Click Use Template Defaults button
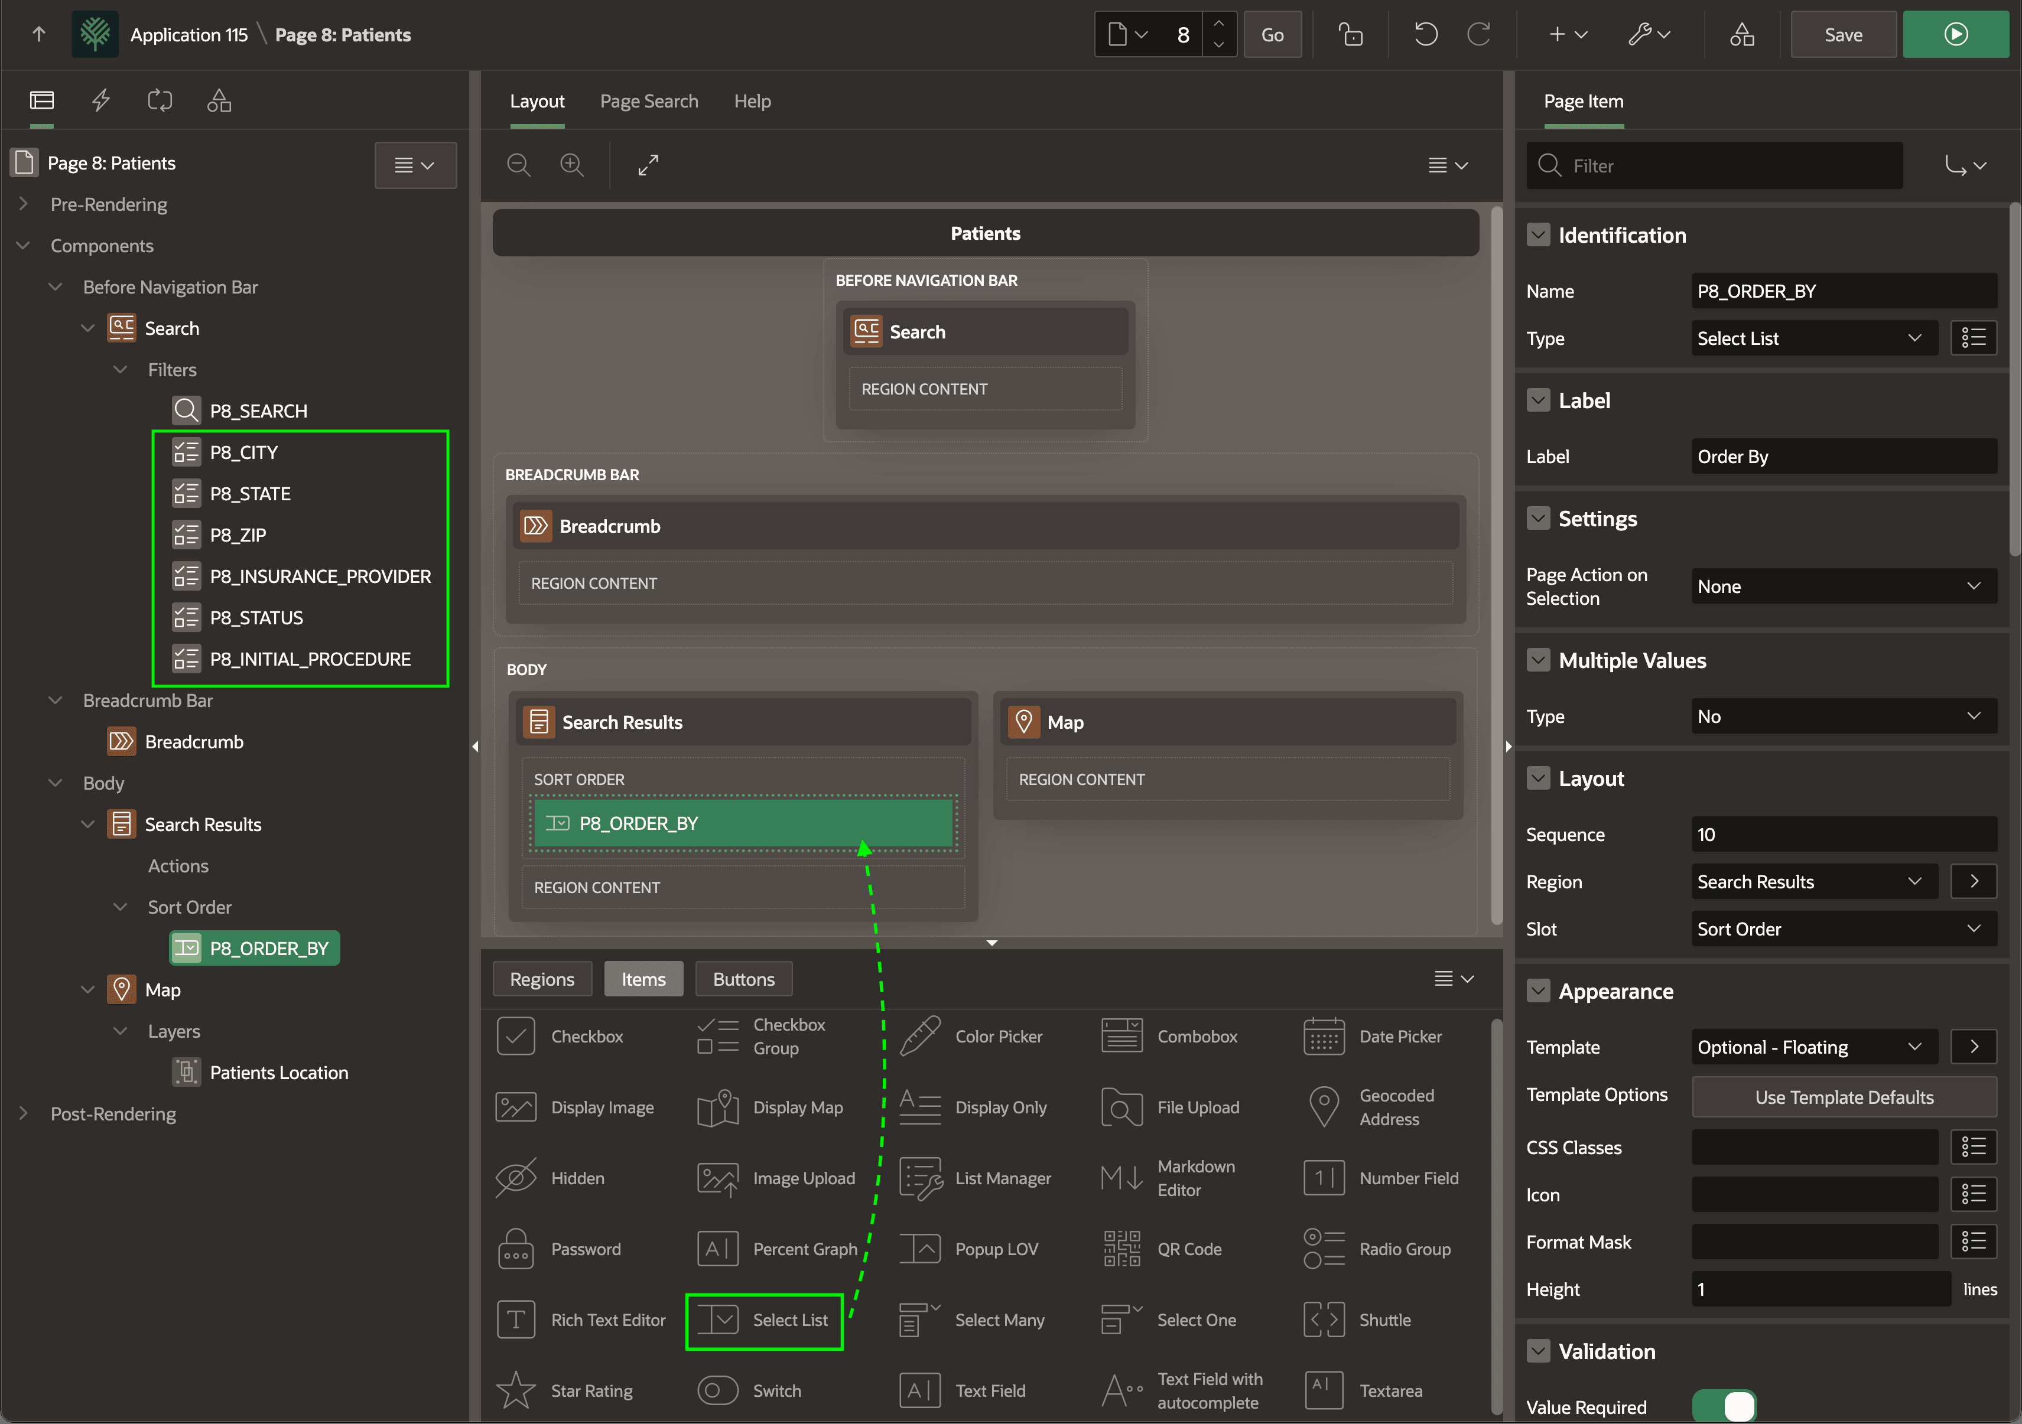Screen dimensions: 2022x1424 tap(1843, 1097)
